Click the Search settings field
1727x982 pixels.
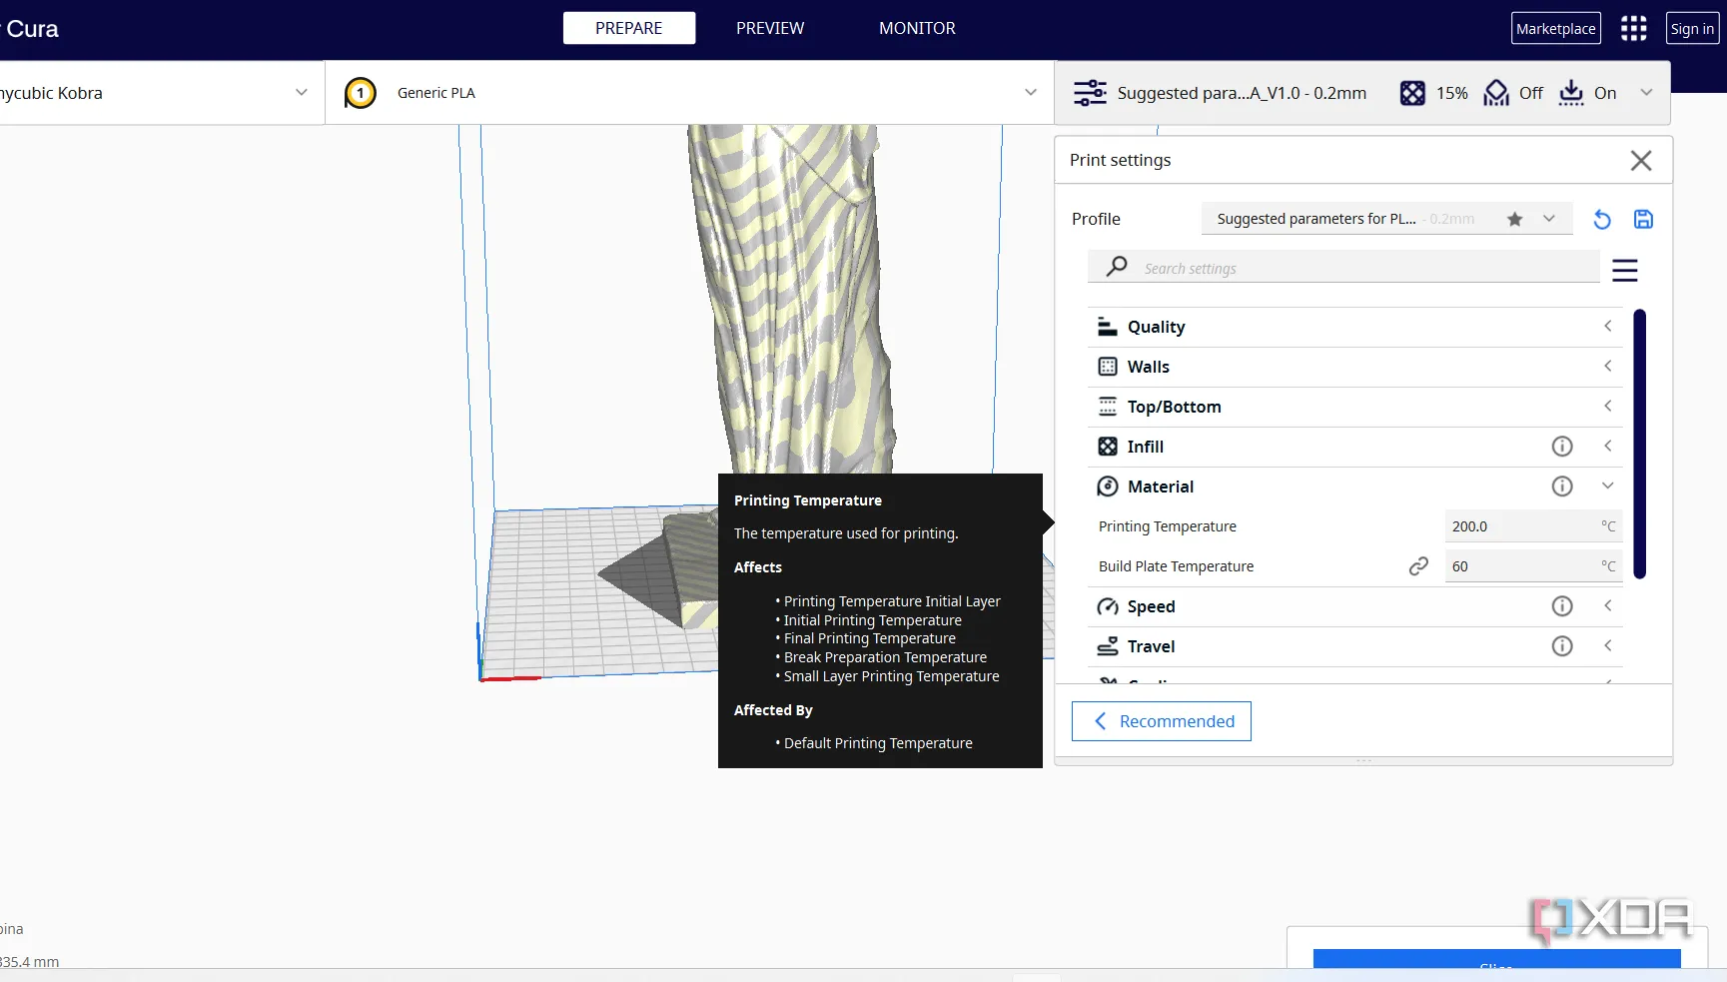click(1344, 268)
